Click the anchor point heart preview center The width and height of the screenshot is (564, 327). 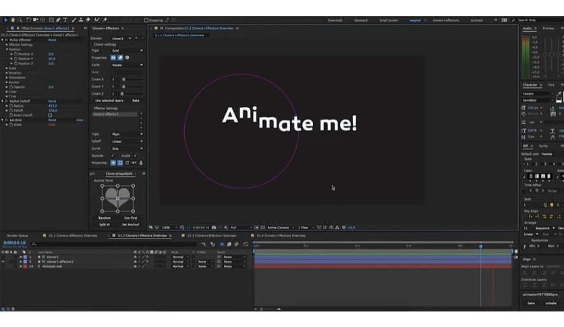pos(117,200)
